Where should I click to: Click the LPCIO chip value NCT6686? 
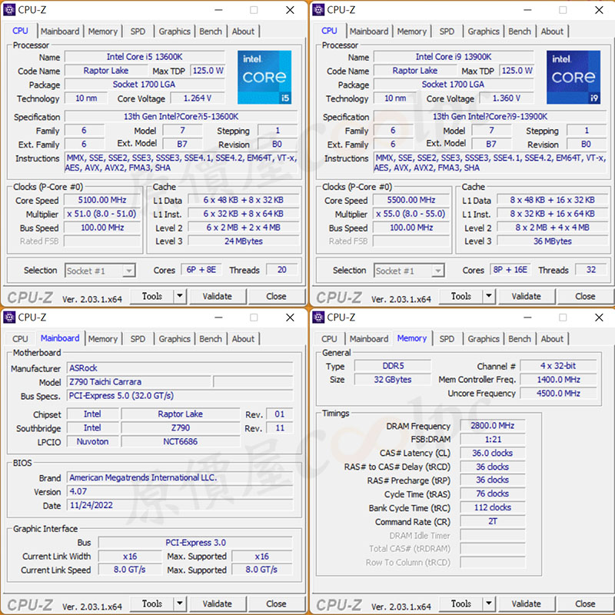[181, 441]
